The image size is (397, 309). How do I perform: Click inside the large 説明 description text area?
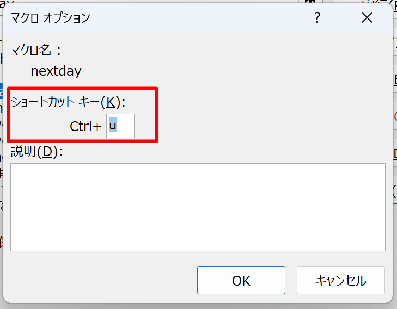click(198, 207)
